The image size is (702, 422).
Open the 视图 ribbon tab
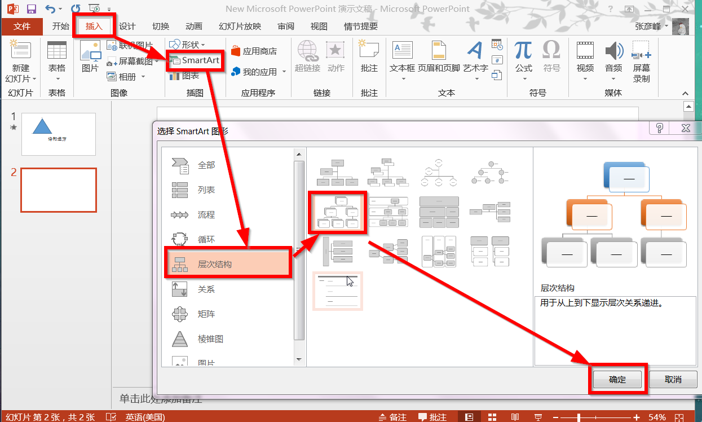(x=319, y=27)
